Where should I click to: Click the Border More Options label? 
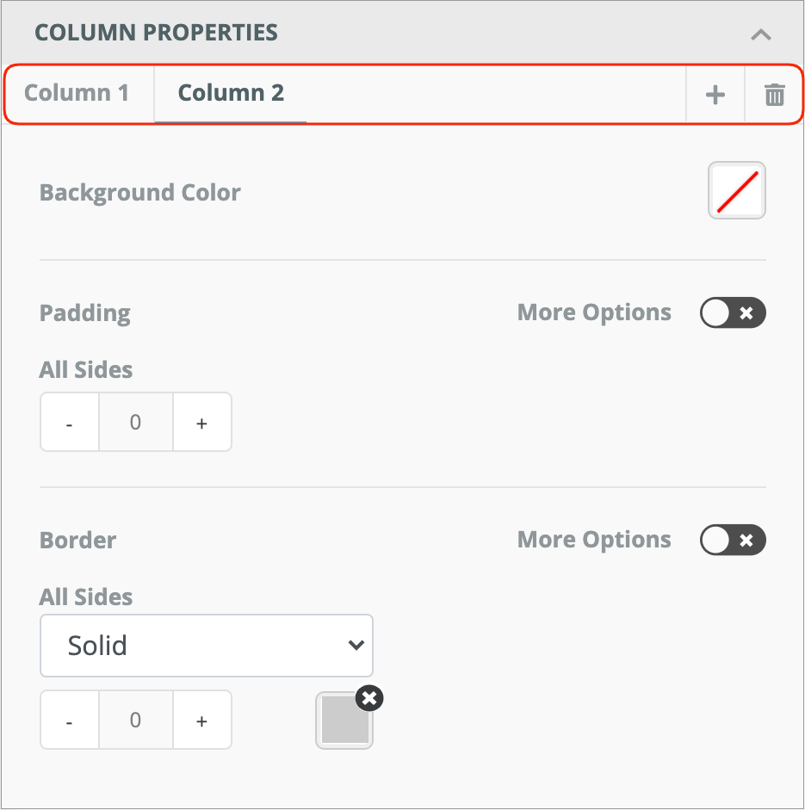(x=594, y=540)
